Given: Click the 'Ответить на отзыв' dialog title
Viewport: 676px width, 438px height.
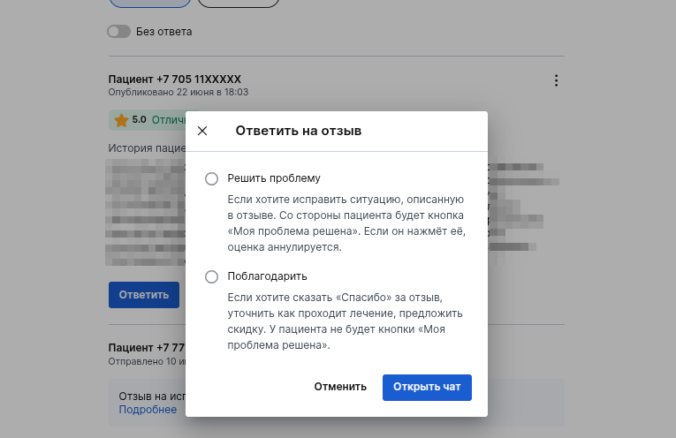Looking at the screenshot, I should tap(299, 131).
